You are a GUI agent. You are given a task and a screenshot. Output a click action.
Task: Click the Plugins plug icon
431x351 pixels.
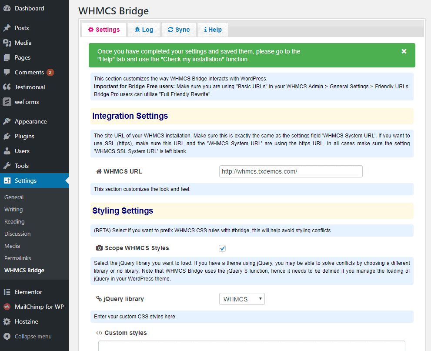click(x=7, y=136)
